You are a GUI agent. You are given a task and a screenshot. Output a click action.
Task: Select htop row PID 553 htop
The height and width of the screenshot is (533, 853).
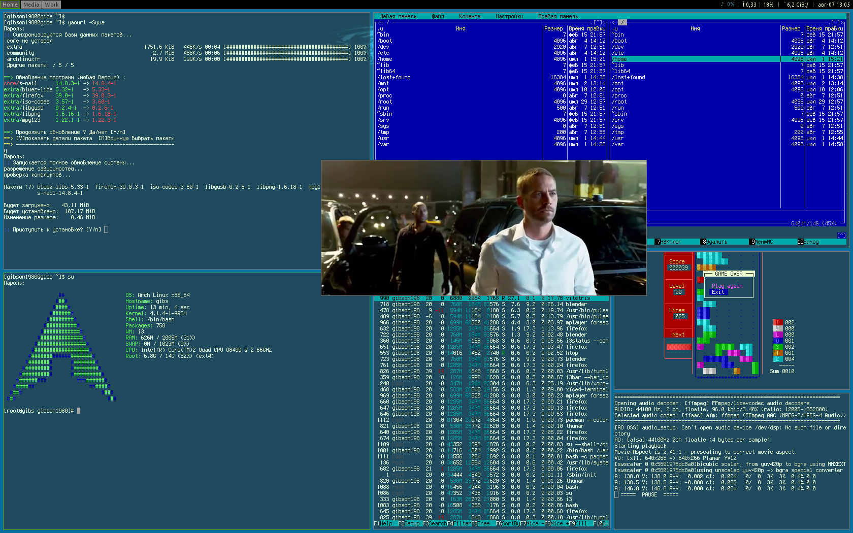491,353
